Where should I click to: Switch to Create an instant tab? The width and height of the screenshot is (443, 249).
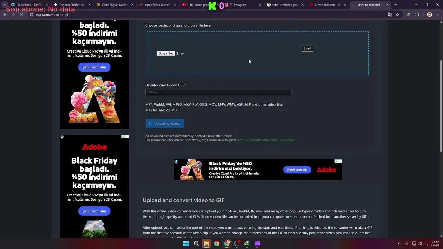327,5
